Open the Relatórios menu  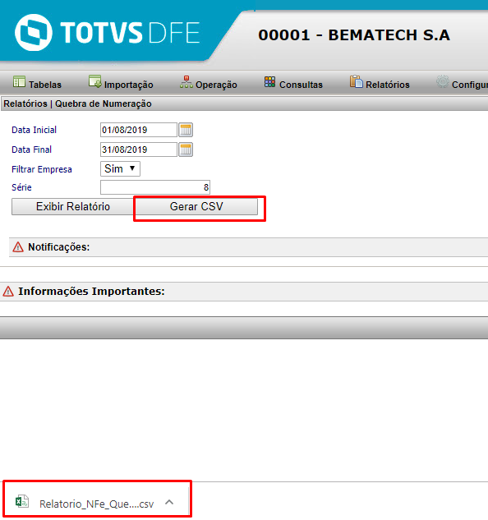(380, 82)
